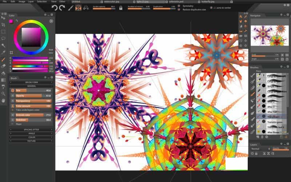Toggle the Rope checkbox
Screen dimensions: 291x182
(13, 124)
